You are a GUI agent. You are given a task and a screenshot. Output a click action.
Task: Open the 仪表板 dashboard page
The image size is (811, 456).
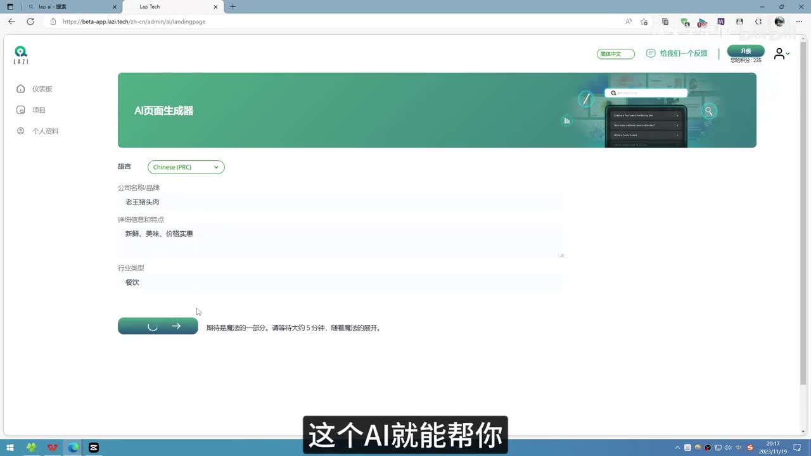tap(42, 89)
